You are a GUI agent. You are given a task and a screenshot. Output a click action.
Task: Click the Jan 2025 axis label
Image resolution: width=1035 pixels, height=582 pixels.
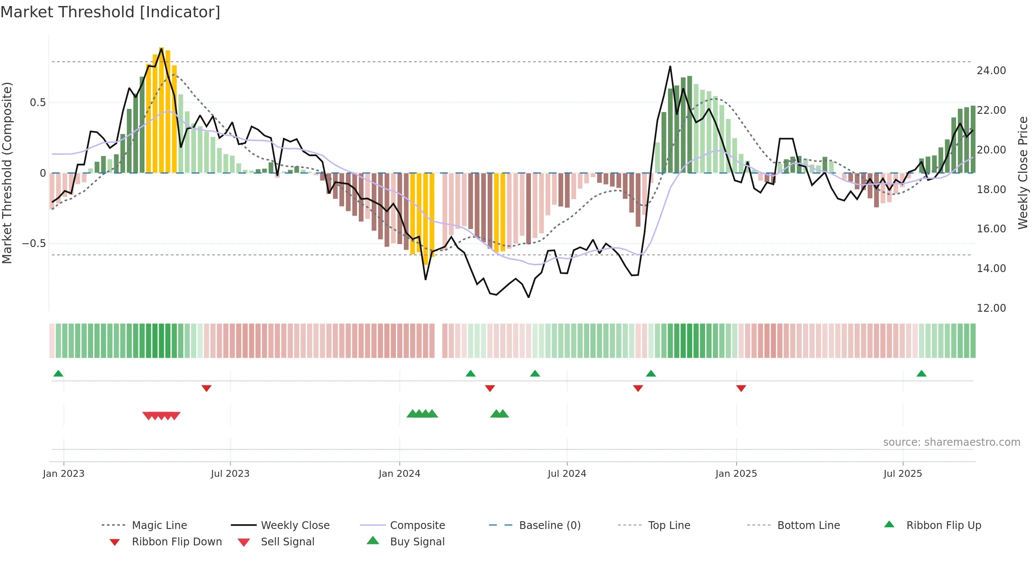(737, 474)
